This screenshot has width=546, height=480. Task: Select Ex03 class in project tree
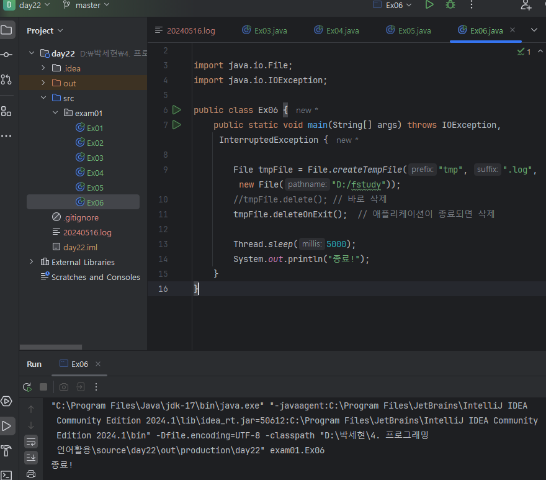(x=94, y=158)
